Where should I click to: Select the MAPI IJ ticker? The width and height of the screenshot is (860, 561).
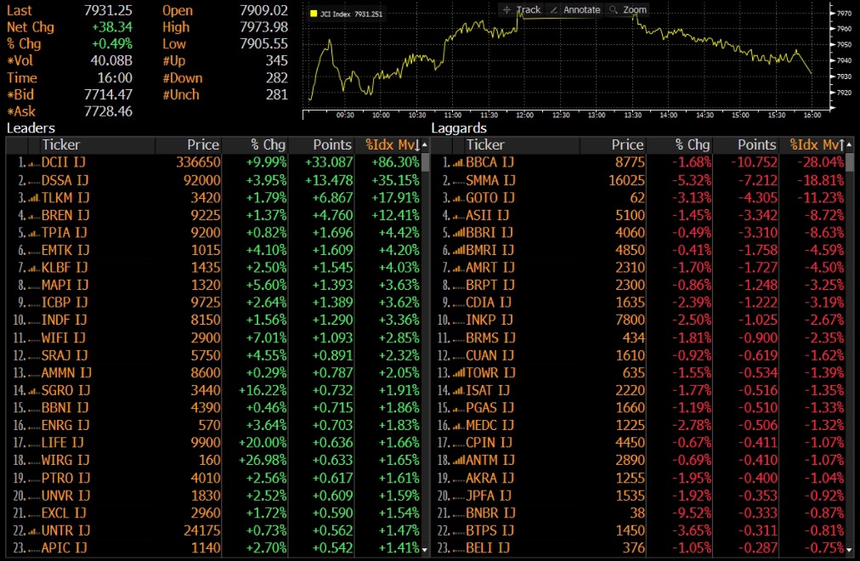click(65, 285)
